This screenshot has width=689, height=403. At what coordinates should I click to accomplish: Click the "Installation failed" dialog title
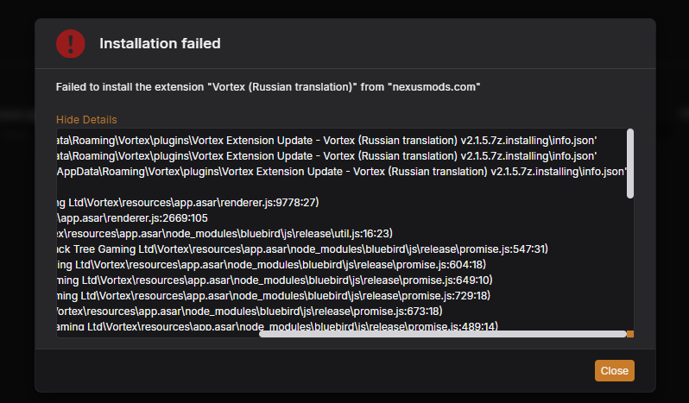pos(160,43)
